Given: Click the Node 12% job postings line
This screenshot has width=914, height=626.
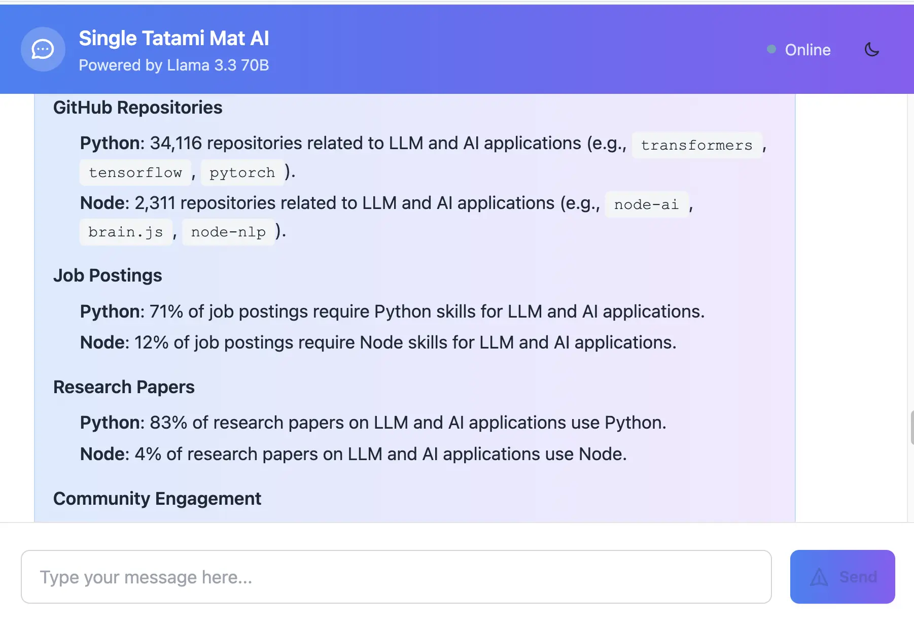Looking at the screenshot, I should pyautogui.click(x=378, y=342).
